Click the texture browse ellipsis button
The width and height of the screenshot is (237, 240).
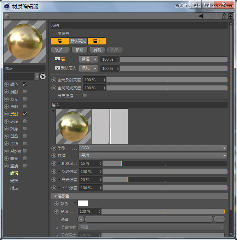click(219, 219)
